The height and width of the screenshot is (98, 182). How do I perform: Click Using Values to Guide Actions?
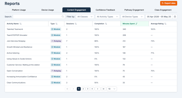pyautogui.click(x=19, y=59)
